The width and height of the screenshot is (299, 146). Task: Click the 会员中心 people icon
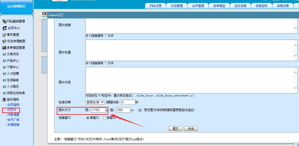click(x=4, y=28)
